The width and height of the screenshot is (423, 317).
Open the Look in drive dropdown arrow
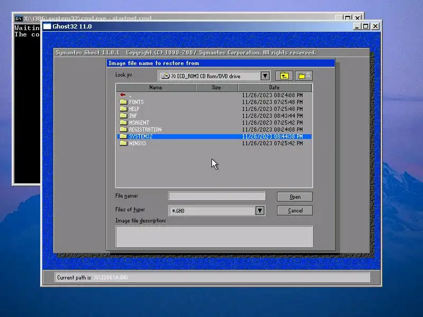pos(265,76)
